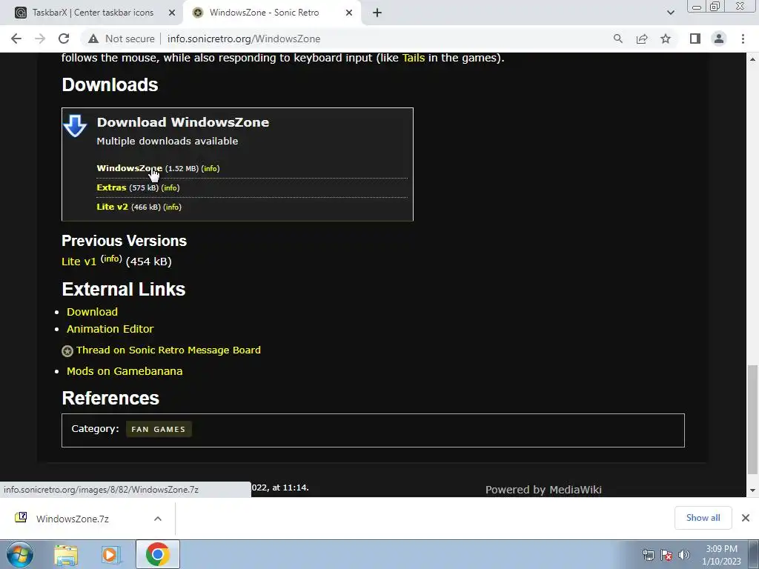The height and width of the screenshot is (569, 759).
Task: Open the Chrome profile avatar menu
Action: [719, 39]
